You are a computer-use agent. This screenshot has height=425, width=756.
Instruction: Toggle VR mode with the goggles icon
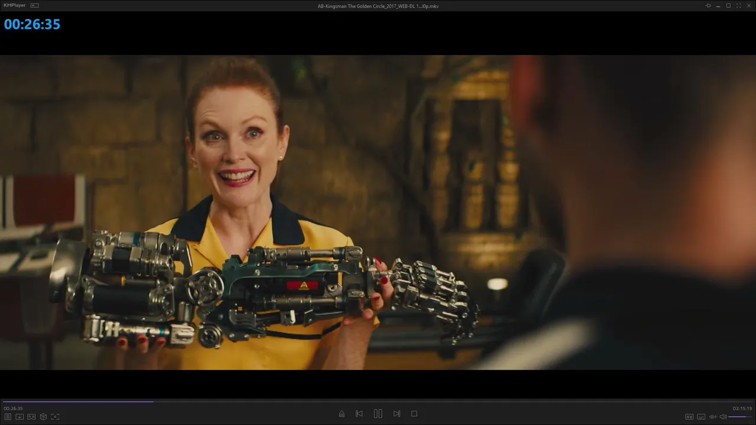point(31,417)
